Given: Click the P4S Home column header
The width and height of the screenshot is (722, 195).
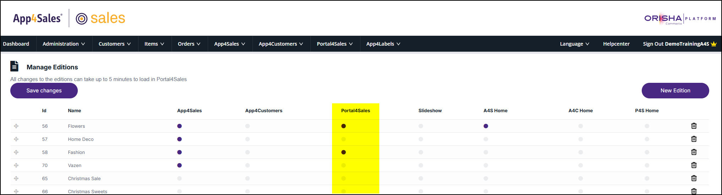Looking at the screenshot, I should click(x=647, y=111).
